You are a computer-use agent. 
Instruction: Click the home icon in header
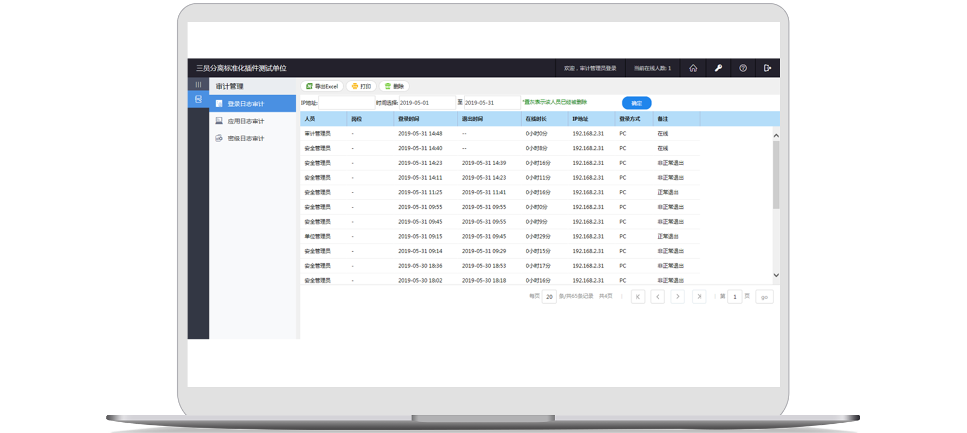coord(693,68)
